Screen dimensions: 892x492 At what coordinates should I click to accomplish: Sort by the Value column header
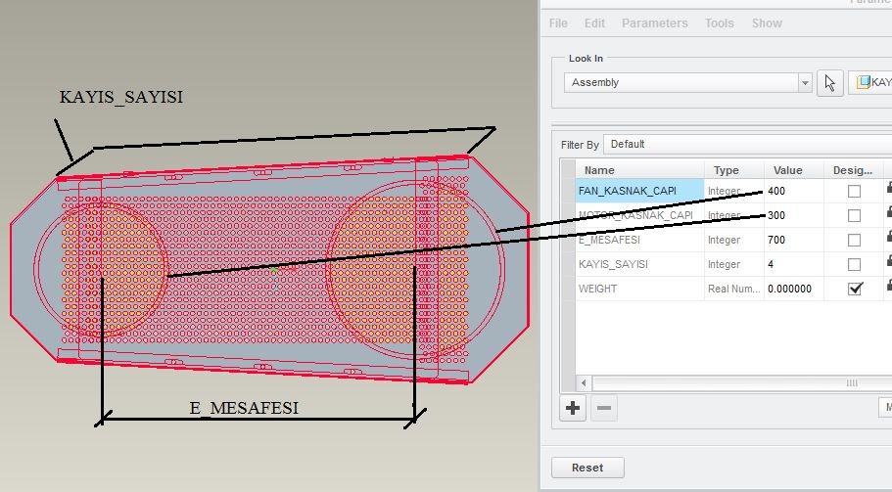click(x=794, y=170)
